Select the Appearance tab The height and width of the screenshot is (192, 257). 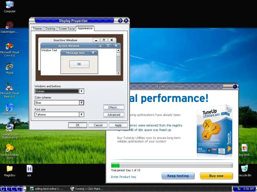coord(85,28)
